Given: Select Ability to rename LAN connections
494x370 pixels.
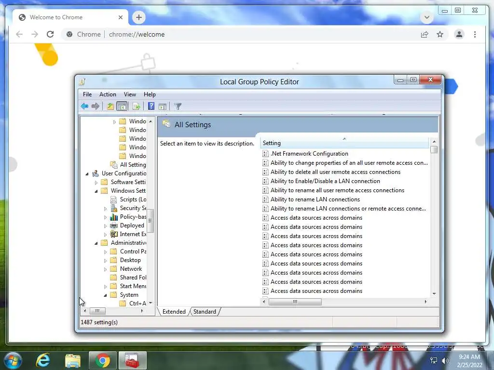Looking at the screenshot, I should tap(315, 199).
